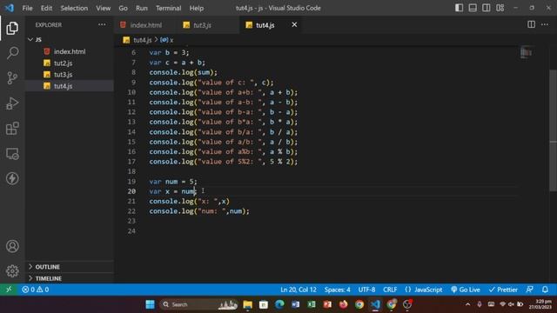
Task: Place cursor on line 19 var num
Action: click(173, 182)
